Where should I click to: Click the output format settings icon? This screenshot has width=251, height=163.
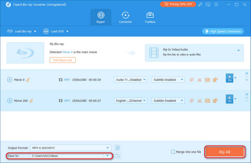click(117, 148)
